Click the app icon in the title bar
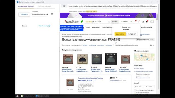Screen dimensions: 175x98 click(17, 2)
